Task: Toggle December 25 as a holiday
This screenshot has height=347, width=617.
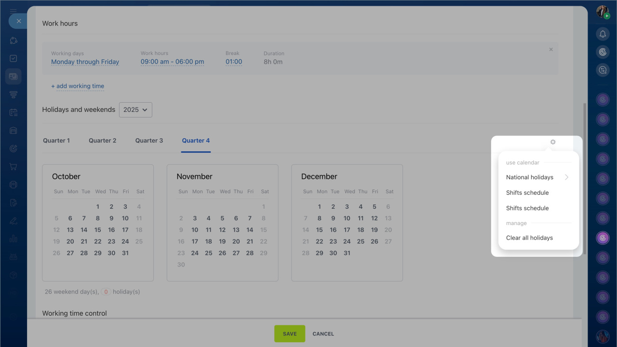Action: point(361,241)
